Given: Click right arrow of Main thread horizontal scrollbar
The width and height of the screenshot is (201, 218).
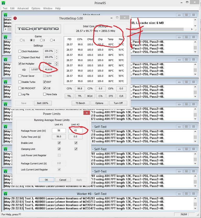Looking at the screenshot, I should pyautogui.click(x=192, y=29).
